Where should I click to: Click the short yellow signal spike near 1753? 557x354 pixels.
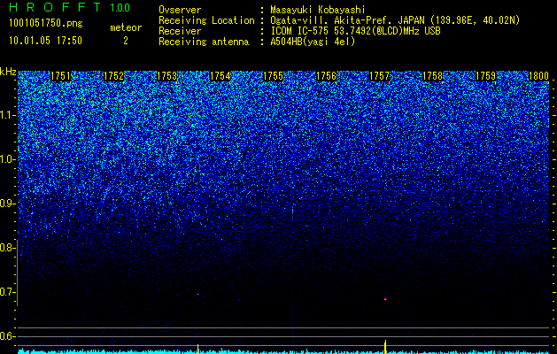(x=197, y=349)
